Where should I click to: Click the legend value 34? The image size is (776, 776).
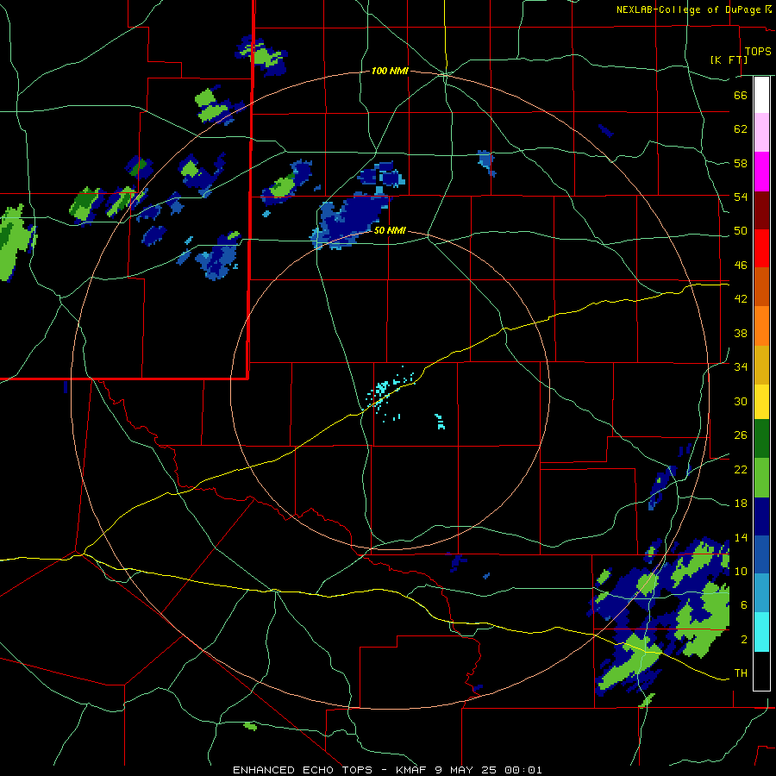[x=741, y=366]
